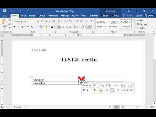Click the Replace button in Editing group

pyautogui.click(x=142, y=24)
